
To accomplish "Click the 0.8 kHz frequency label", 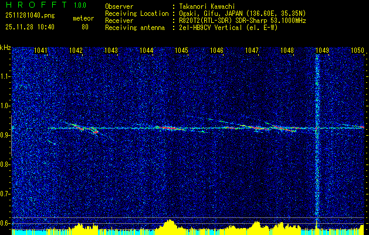I will pos(5,164).
